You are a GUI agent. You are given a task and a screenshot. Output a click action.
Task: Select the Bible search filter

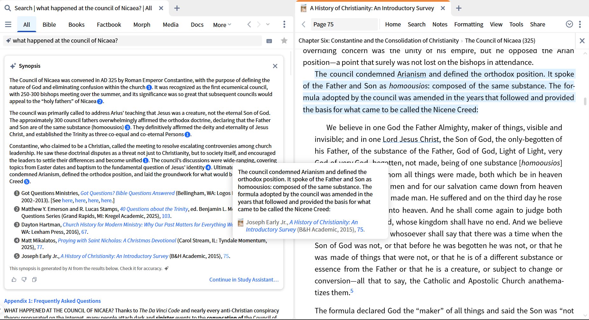pyautogui.click(x=49, y=24)
